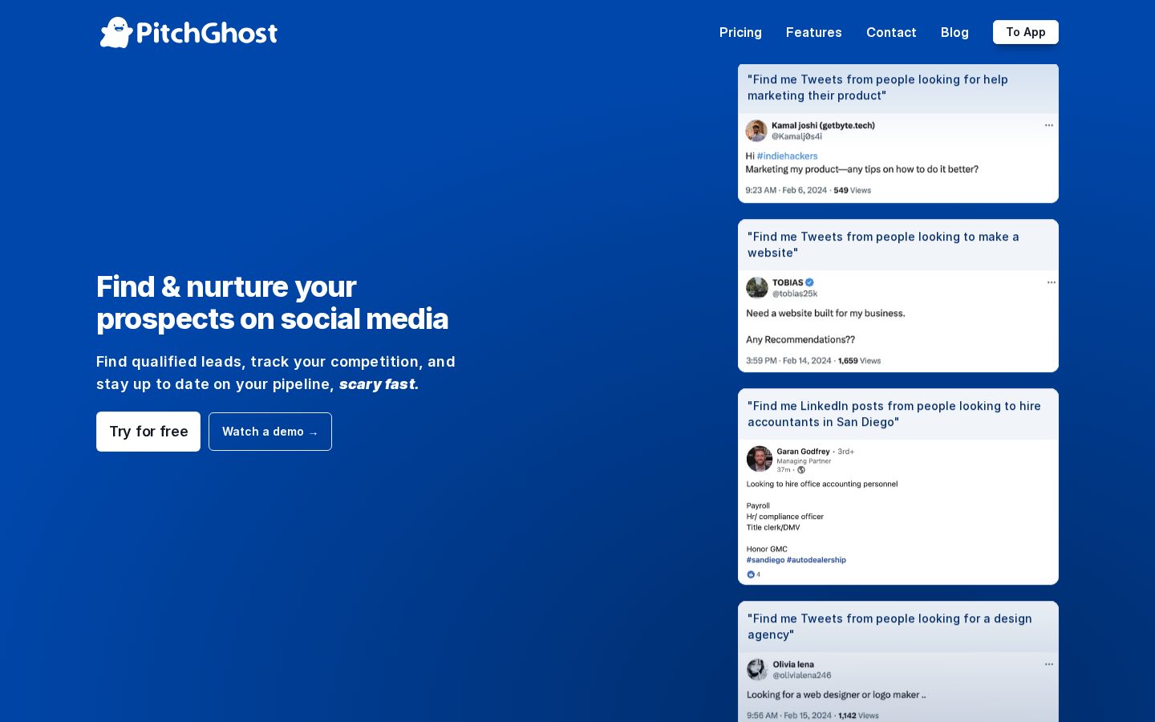The height and width of the screenshot is (722, 1155).
Task: Click Garan Godfrey's profile photo
Action: [759, 459]
